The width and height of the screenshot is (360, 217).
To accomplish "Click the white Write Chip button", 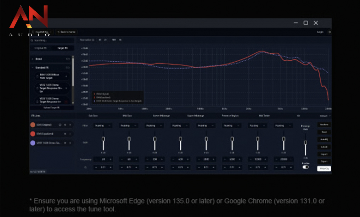I will pos(324,169).
